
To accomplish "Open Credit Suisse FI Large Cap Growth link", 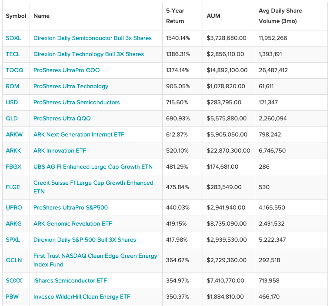I will 93,187.
